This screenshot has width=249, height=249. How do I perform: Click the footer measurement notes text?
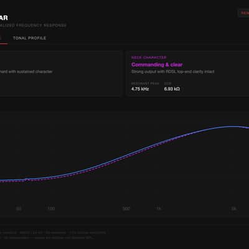click(x=53, y=235)
